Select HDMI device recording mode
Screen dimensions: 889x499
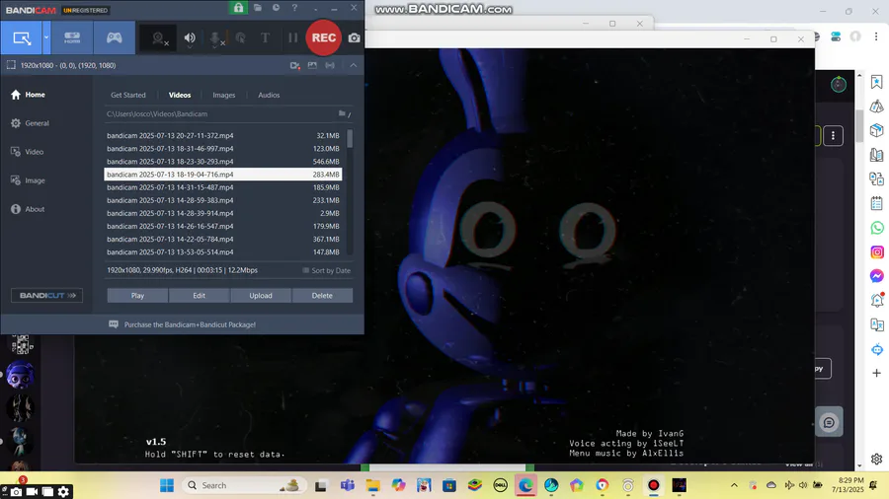tap(72, 37)
